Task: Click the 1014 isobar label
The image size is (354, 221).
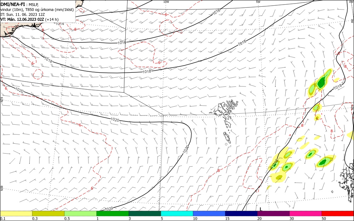Action: (60, 24)
